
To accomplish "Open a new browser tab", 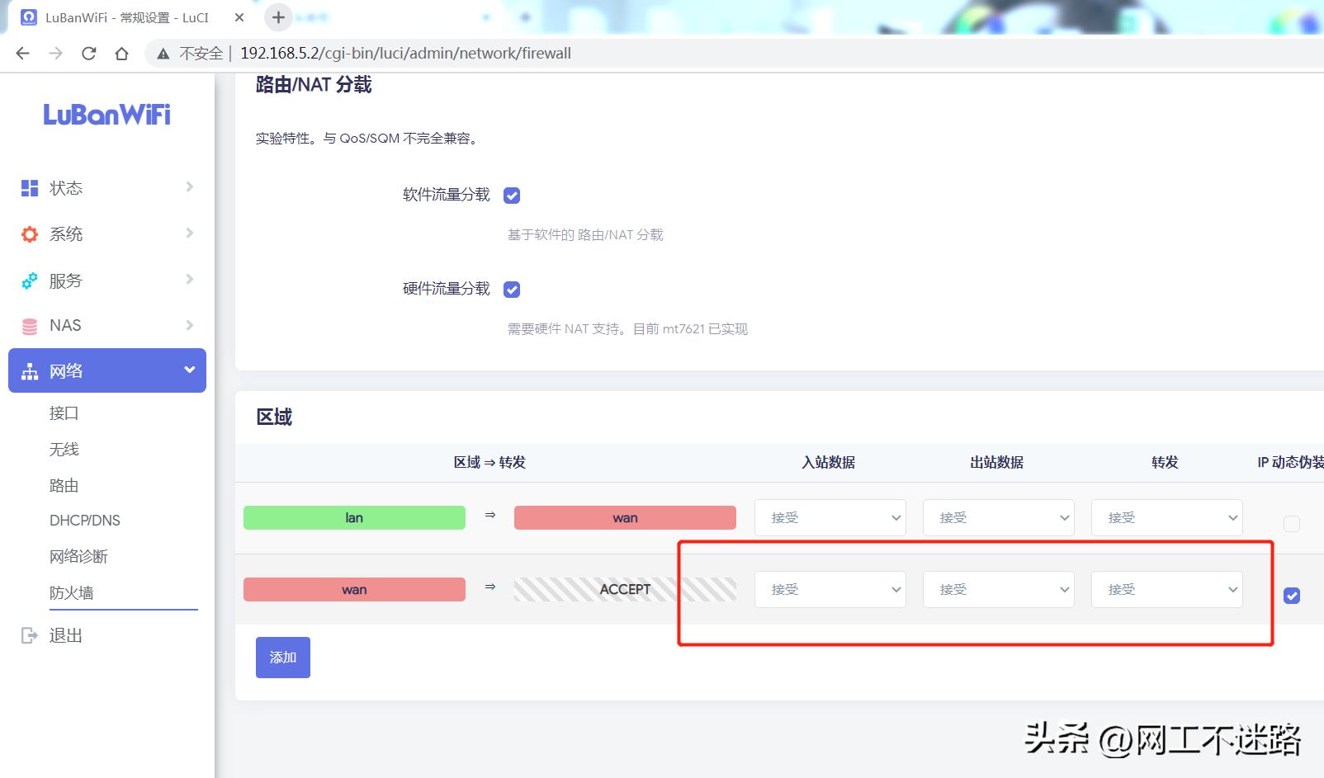I will tap(278, 17).
